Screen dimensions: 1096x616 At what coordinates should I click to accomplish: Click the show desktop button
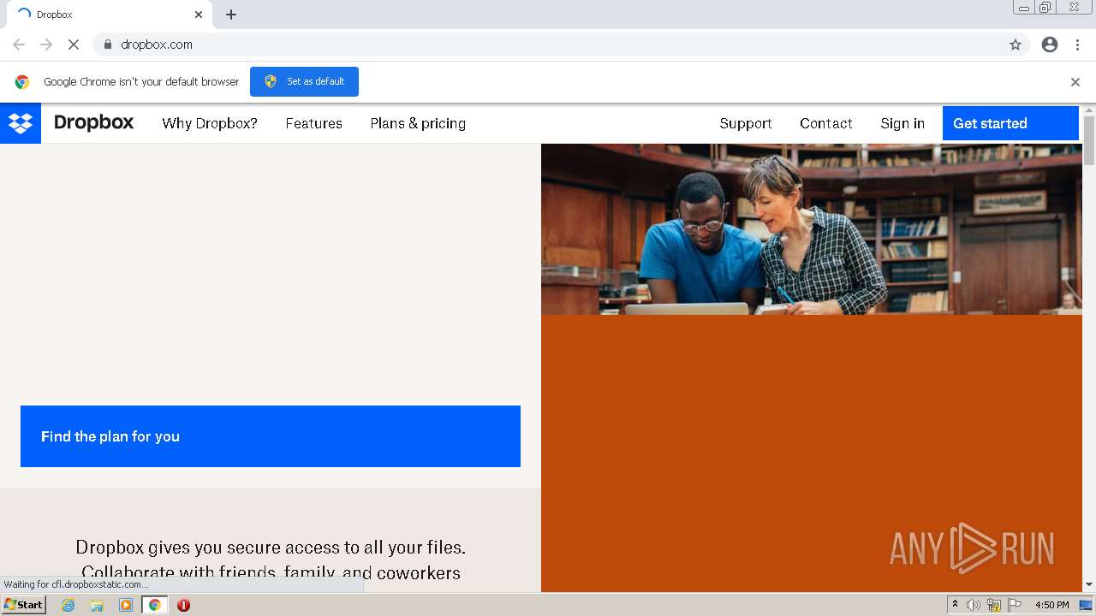click(x=1086, y=605)
